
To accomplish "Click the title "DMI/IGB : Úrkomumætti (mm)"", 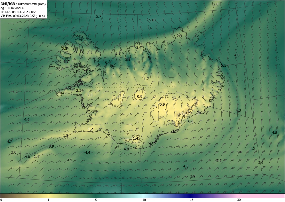I will pyautogui.click(x=23, y=4).
